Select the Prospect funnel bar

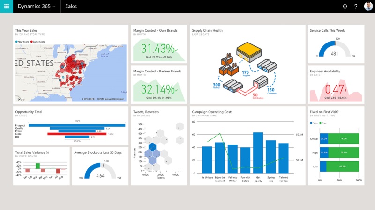(x=77, y=125)
